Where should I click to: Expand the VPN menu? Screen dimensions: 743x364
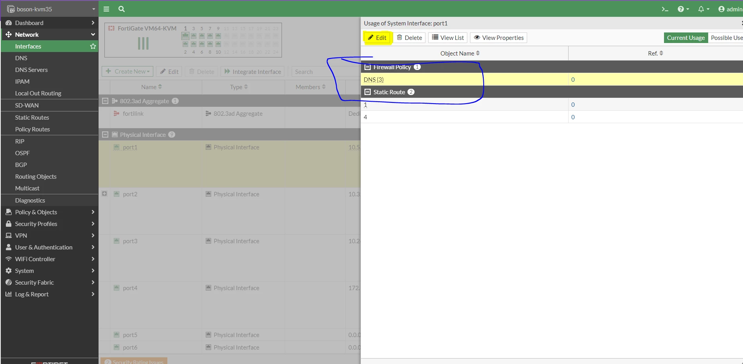[50, 235]
